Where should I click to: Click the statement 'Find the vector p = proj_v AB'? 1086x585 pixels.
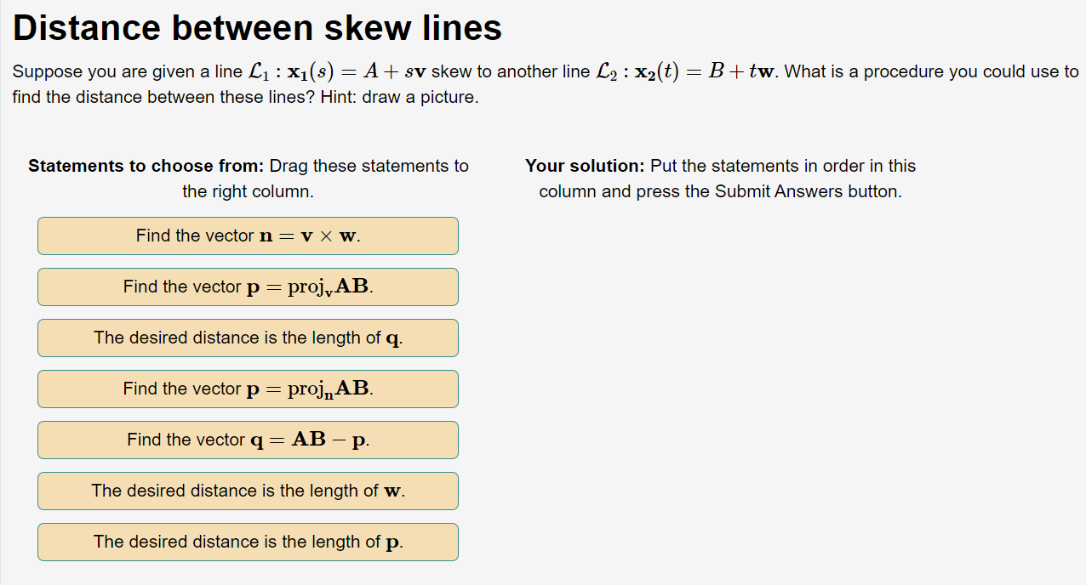248,287
